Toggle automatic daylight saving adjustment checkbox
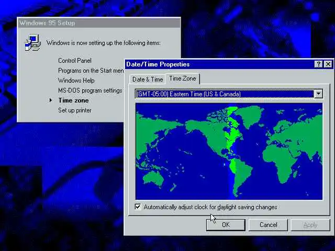 (x=138, y=207)
